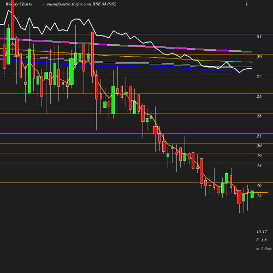Click the price axis label 18
Viewport: 273px width, 273px height.
point(259,165)
